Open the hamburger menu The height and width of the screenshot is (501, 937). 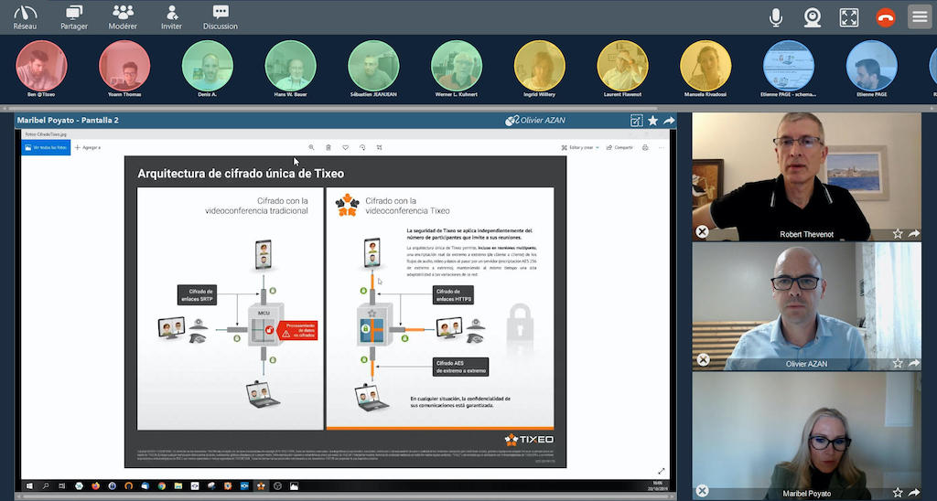pos(920,16)
